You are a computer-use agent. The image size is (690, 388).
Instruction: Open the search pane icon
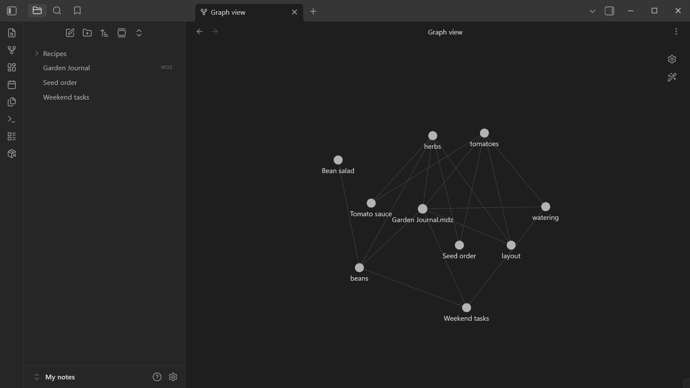(x=57, y=11)
